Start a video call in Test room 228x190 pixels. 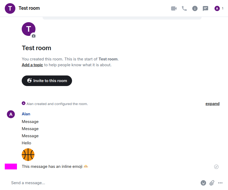point(174,8)
